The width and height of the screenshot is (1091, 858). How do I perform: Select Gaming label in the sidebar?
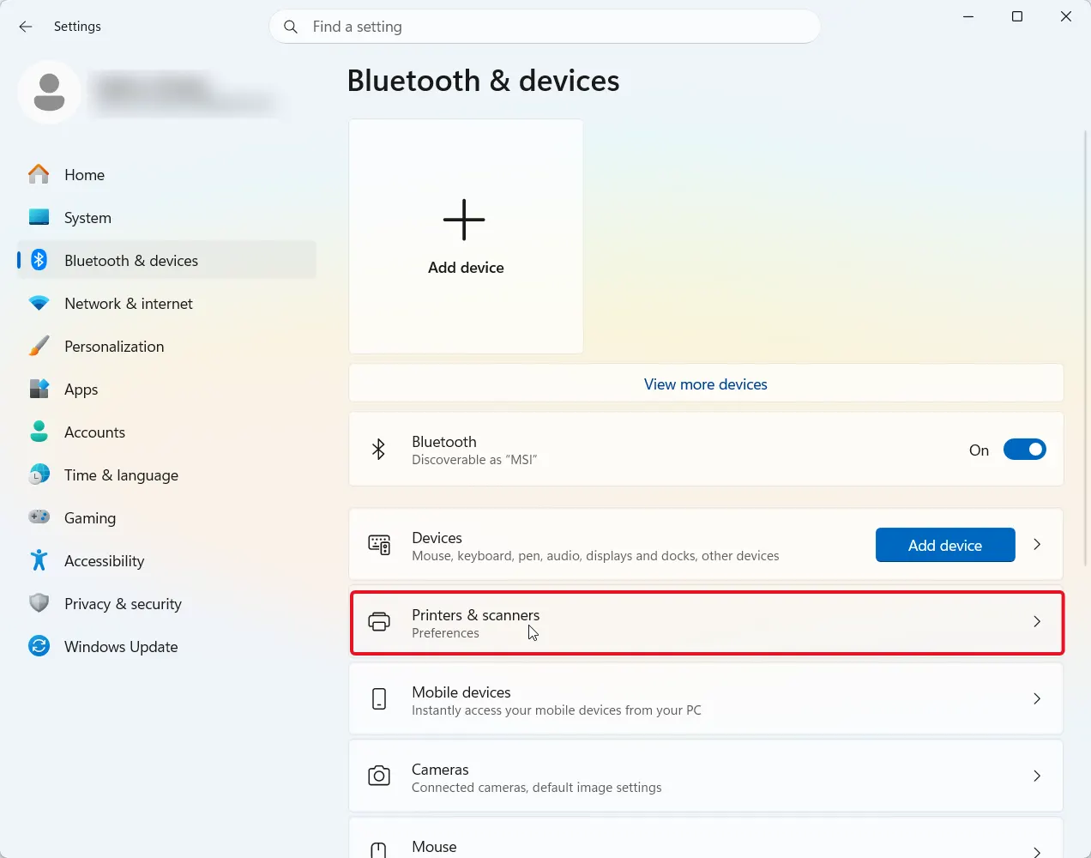pyautogui.click(x=90, y=519)
